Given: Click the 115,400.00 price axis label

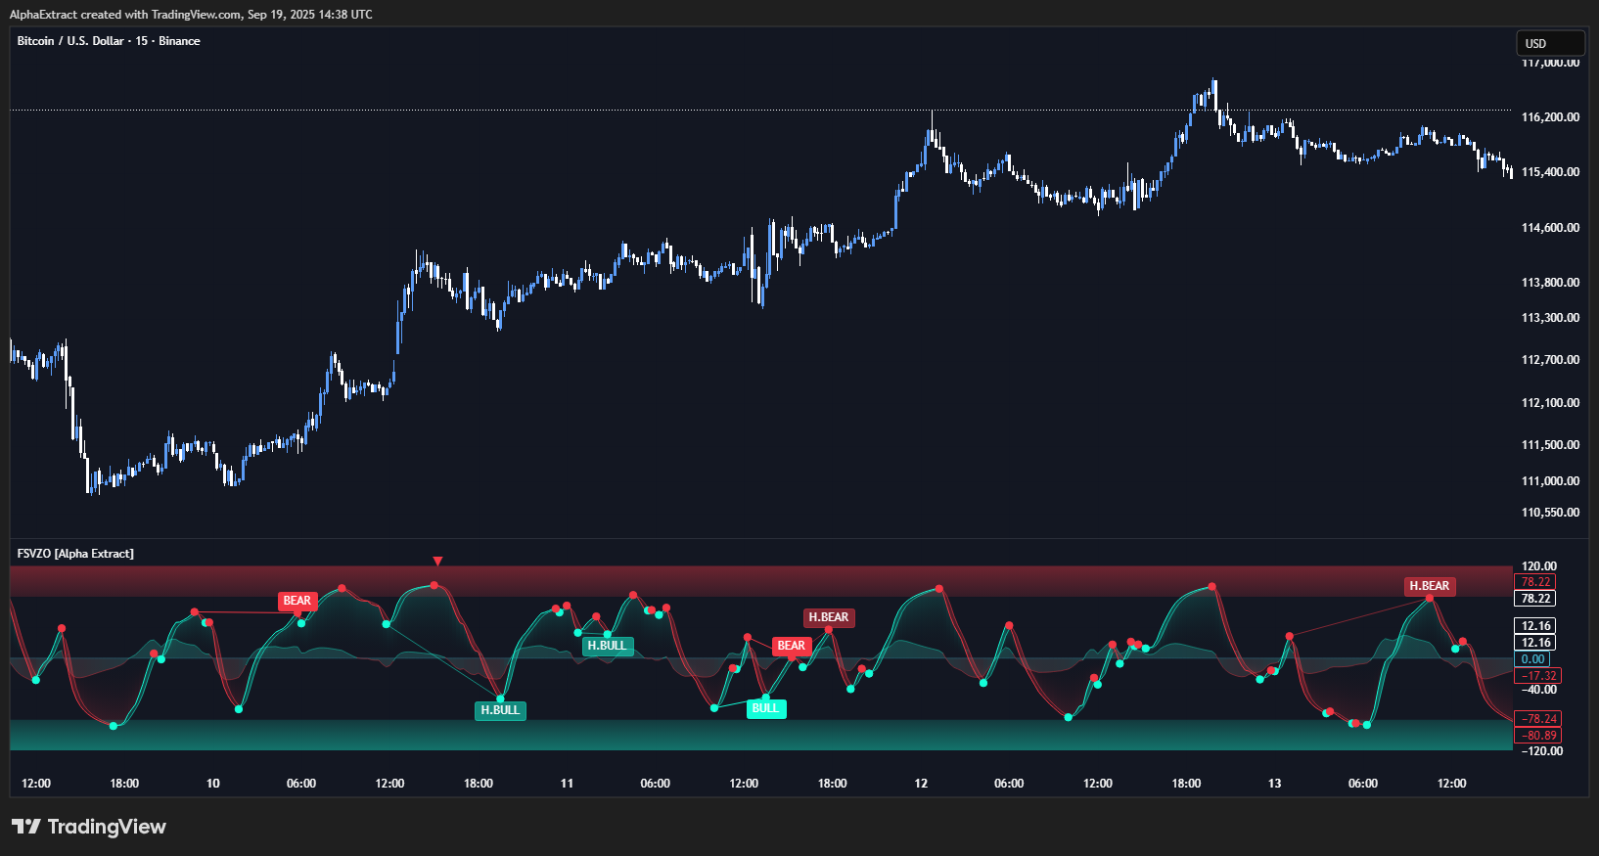Looking at the screenshot, I should 1550,172.
